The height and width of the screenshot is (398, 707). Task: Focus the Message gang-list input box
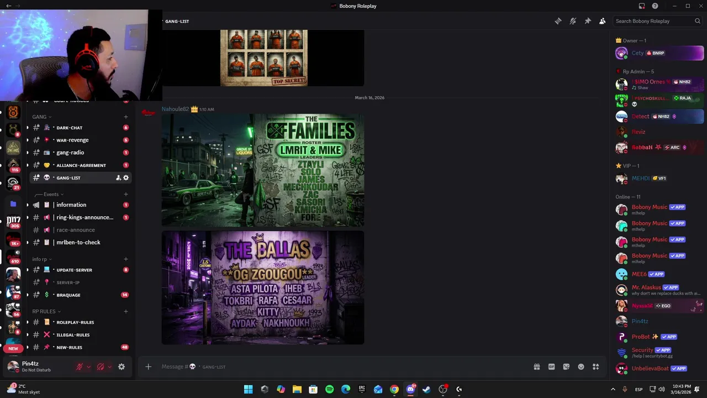[x=342, y=366]
